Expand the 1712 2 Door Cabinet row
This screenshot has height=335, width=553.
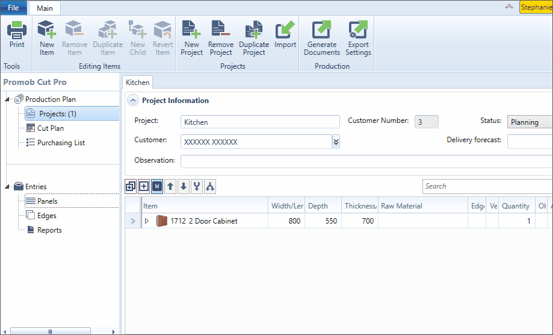tap(147, 221)
